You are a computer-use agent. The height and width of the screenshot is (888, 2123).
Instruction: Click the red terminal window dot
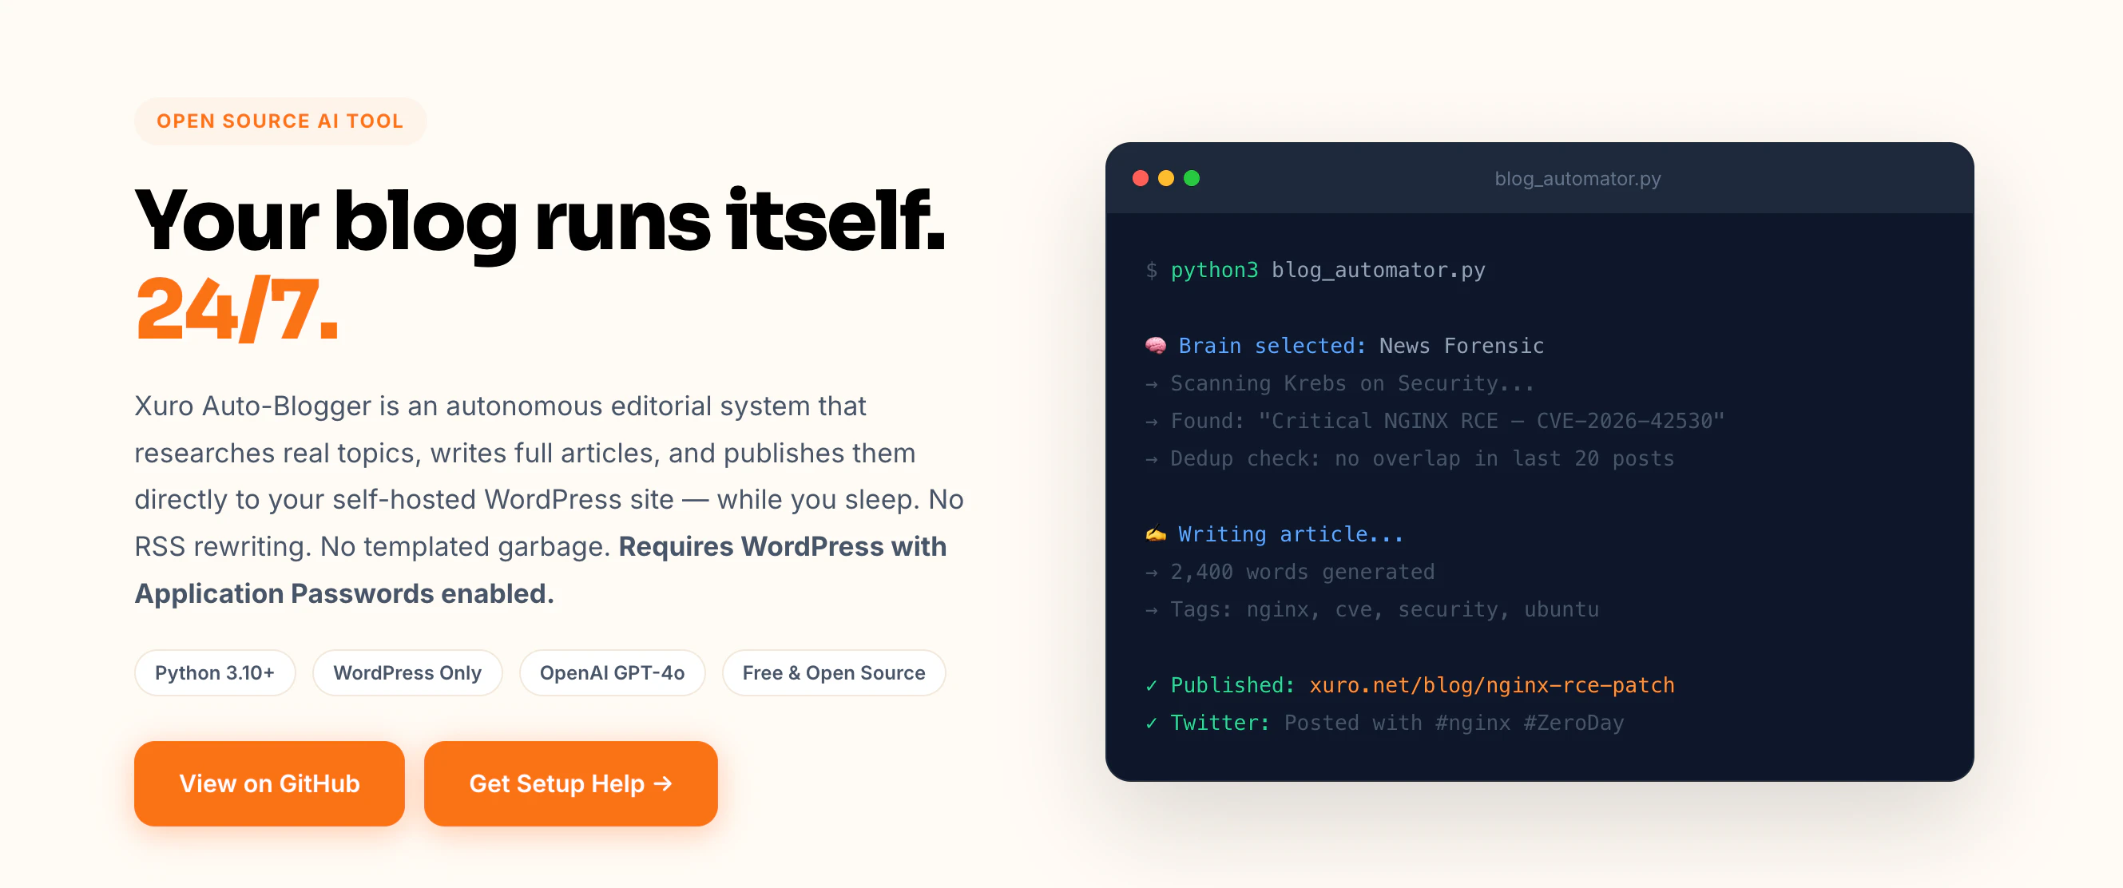tap(1141, 178)
